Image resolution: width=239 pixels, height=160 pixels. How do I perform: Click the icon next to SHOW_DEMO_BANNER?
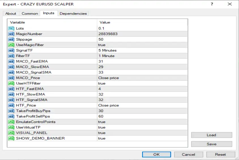pos(11,138)
